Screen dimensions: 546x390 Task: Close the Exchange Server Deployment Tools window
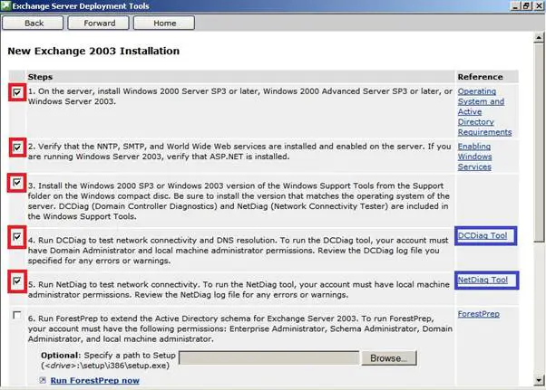538,6
